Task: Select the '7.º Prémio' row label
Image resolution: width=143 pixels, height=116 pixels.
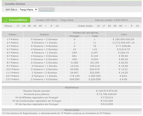Action: [13, 59]
